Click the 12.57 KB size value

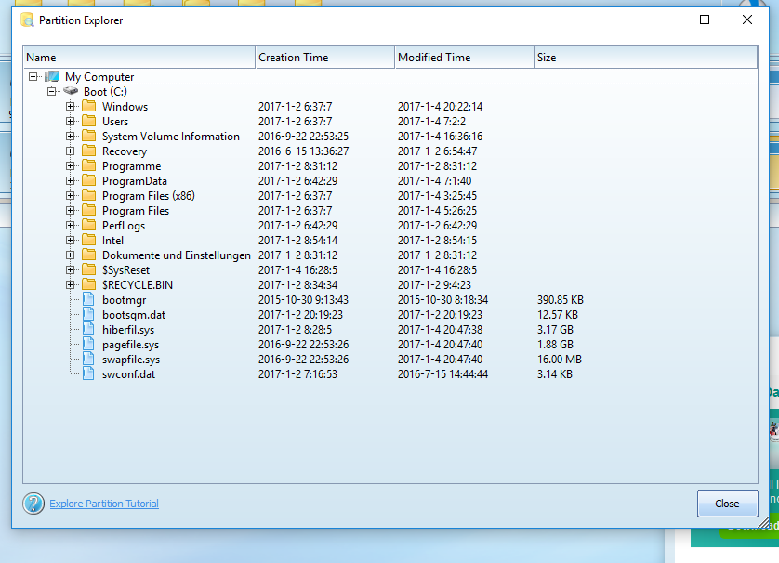558,315
